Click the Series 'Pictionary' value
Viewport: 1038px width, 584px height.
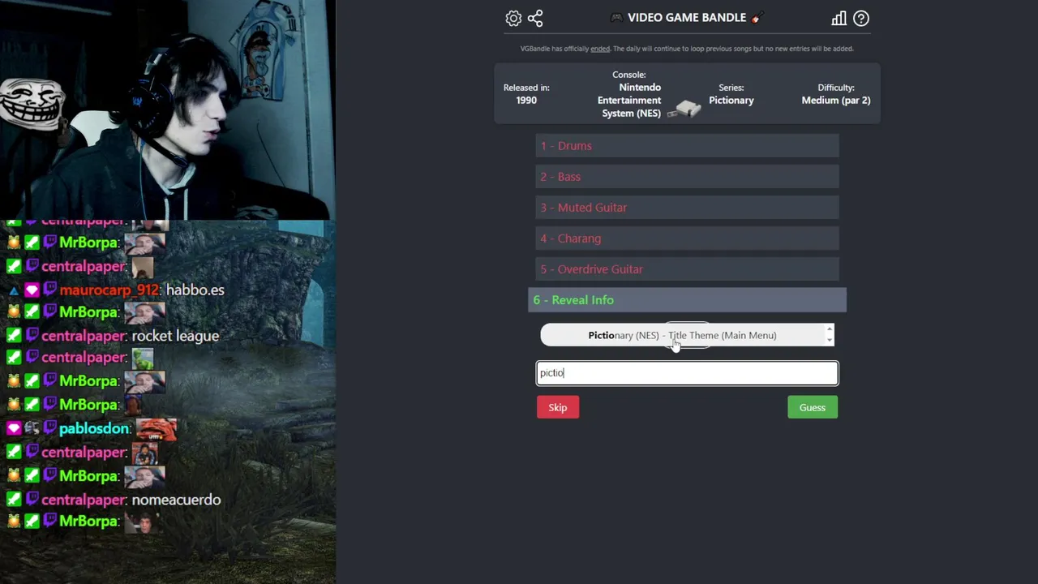(731, 101)
